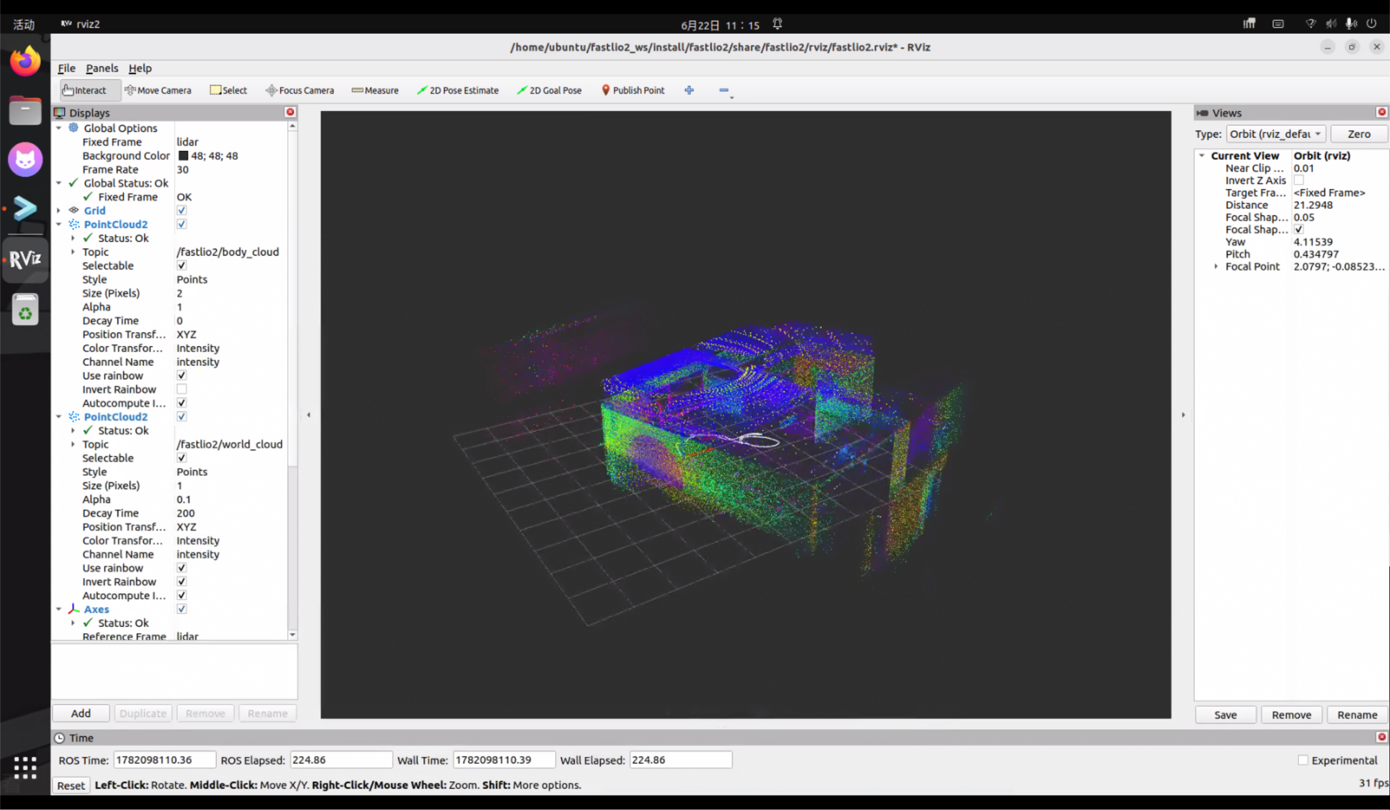The width and height of the screenshot is (1390, 810).
Task: Click the Focus Camera tool
Action: 300,91
